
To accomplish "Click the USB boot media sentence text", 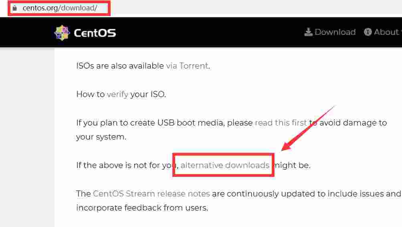I will pos(231,130).
